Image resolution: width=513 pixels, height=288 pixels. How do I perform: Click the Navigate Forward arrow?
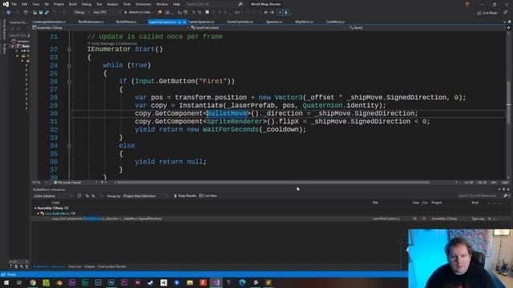pyautogui.click(x=272, y=13)
